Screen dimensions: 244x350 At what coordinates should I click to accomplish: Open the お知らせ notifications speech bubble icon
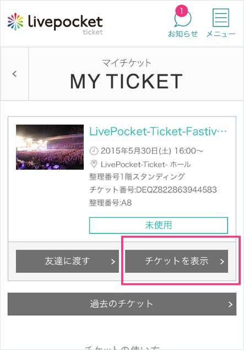[183, 19]
